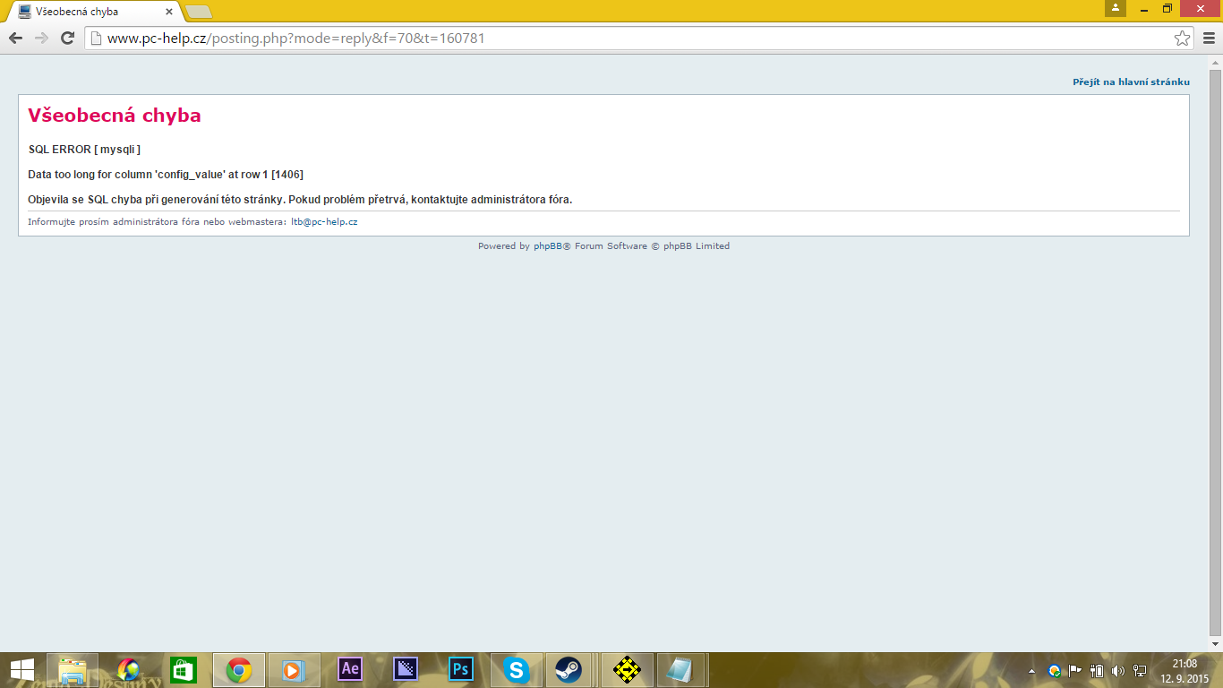Bookmark this page with the star

pos(1183,39)
